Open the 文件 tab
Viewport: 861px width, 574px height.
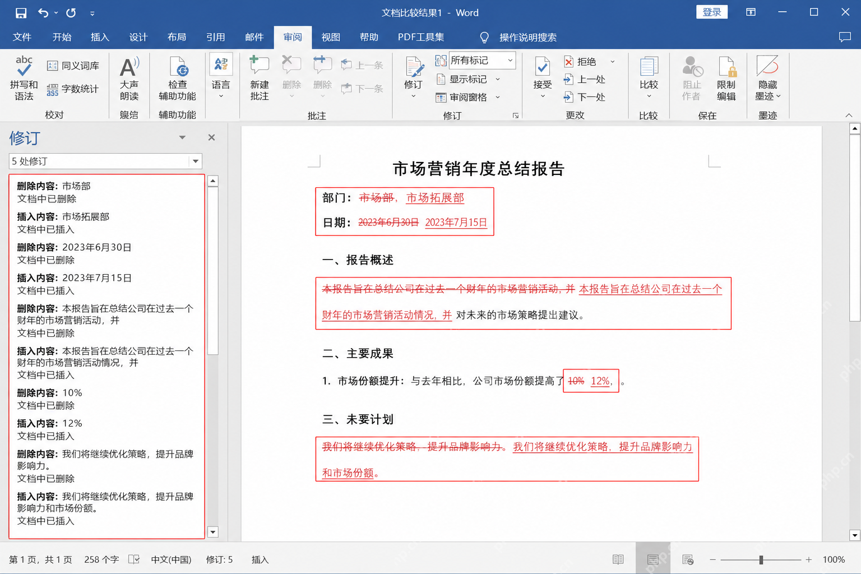pos(22,37)
